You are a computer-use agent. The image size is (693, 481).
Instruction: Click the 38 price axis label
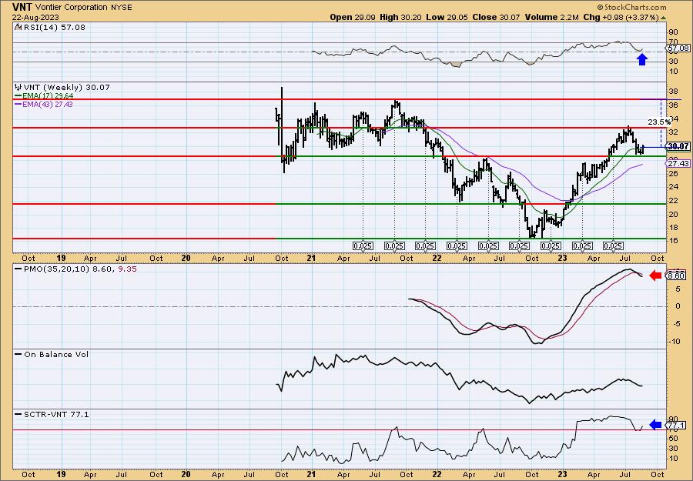pyautogui.click(x=674, y=92)
